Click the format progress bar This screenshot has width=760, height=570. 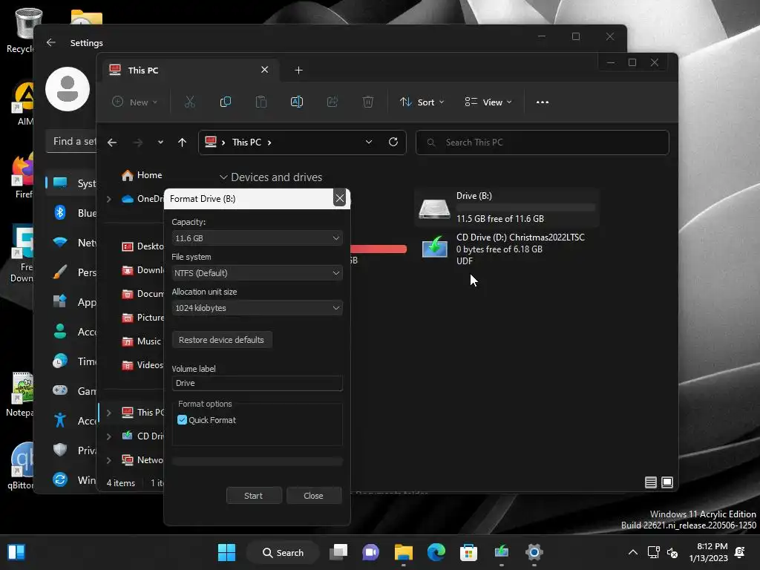pyautogui.click(x=258, y=462)
